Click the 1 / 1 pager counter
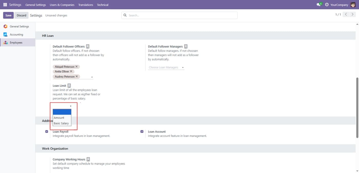This screenshot has width=359, height=173. click(338, 15)
